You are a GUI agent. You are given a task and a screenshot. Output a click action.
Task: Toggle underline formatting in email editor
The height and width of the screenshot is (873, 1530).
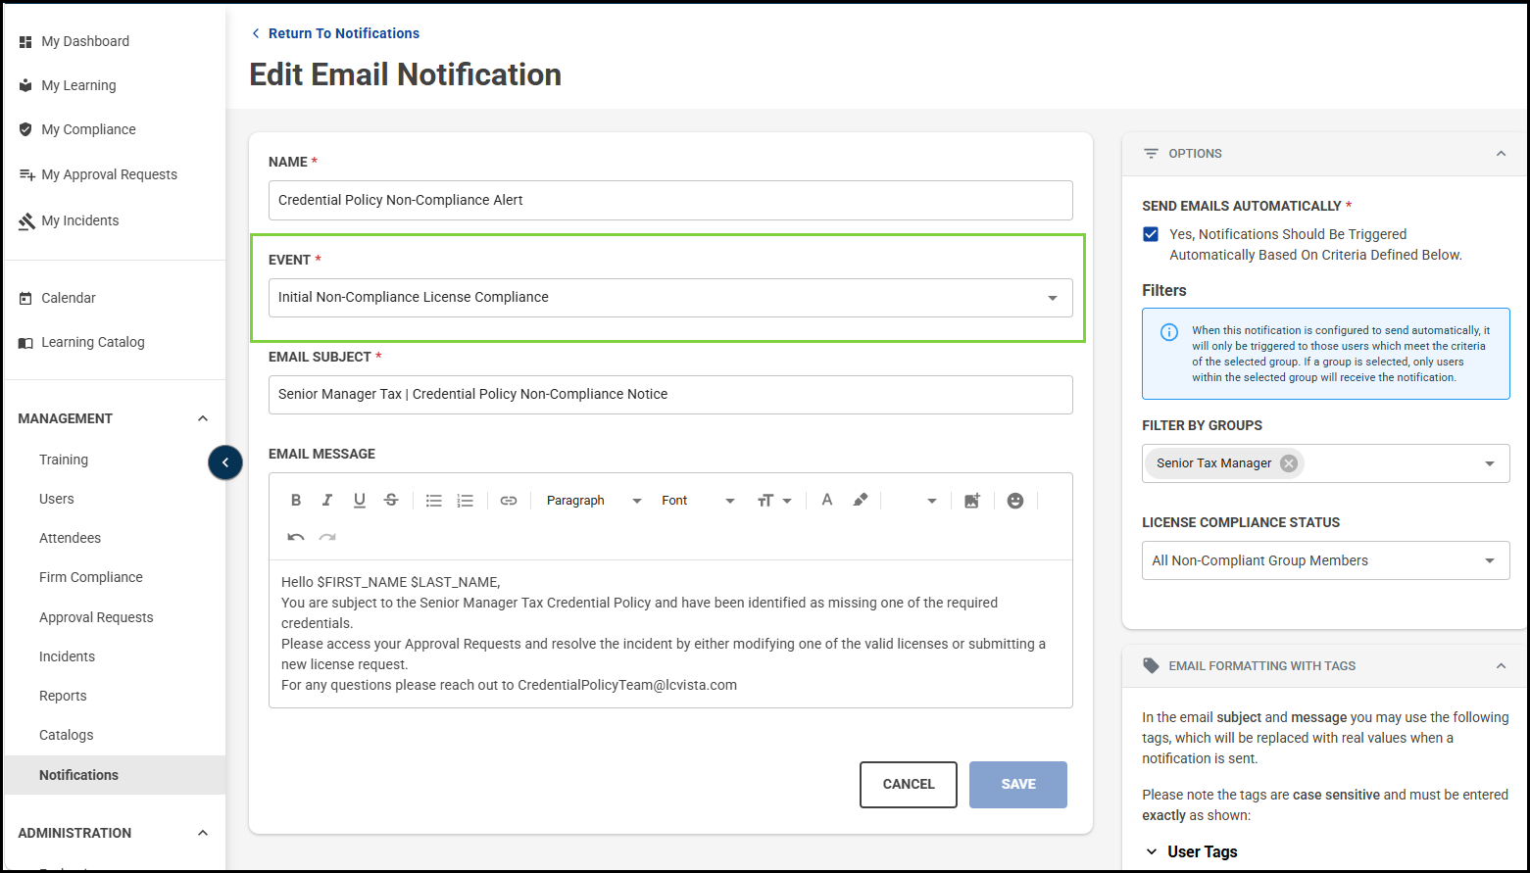360,501
